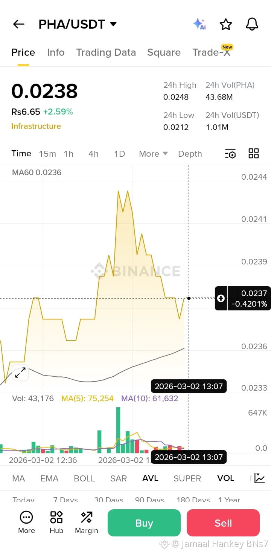Screen dimensions: 271x553
Task: Expand the PHA/USDT pair dropdown arrow
Action: tap(113, 24)
